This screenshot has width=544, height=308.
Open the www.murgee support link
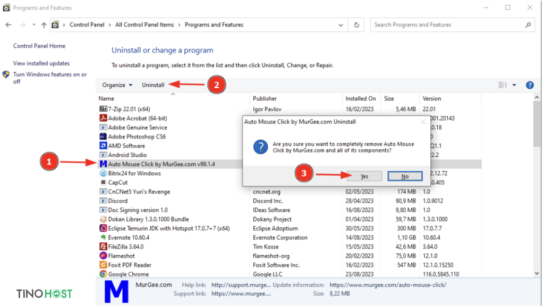click(x=241, y=294)
